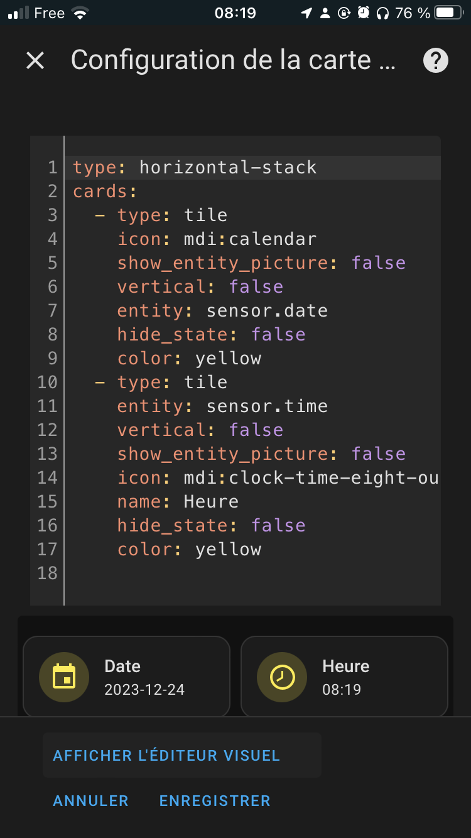Click ENREGISTRER to save the card
This screenshot has height=838, width=471.
[x=215, y=801]
